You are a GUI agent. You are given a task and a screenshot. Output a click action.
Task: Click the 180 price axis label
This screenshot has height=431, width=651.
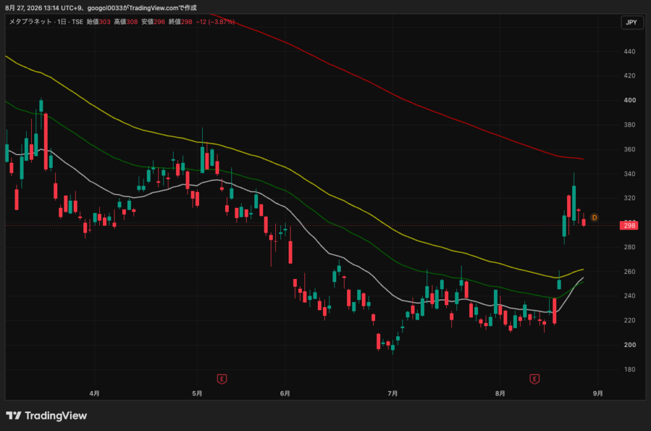629,369
